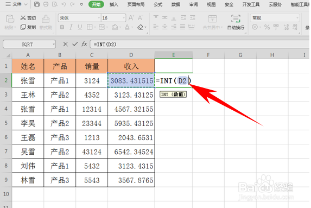This screenshot has height=208, width=311.
Task: Click the font color A icon
Action: tap(127, 27)
